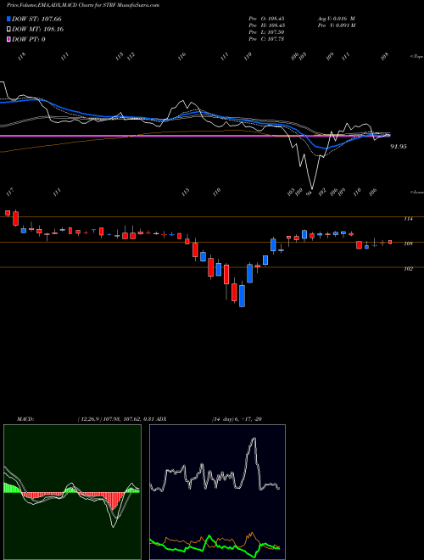Click the blue DOW ST legend swatch
The image size is (424, 560).
coord(8,19)
